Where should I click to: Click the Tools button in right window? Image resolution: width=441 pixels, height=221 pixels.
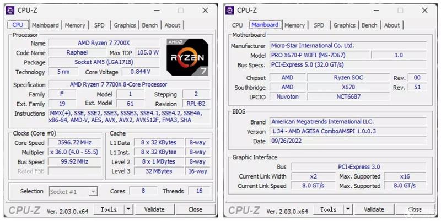[x=329, y=209]
